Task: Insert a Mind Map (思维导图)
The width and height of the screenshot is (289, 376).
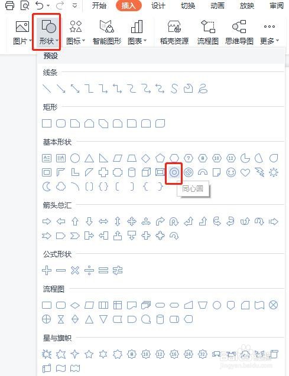Action: point(239,32)
